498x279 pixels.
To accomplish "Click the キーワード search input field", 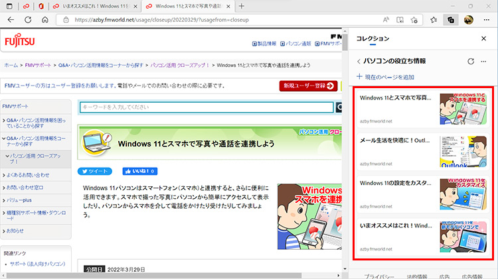I will [x=206, y=107].
